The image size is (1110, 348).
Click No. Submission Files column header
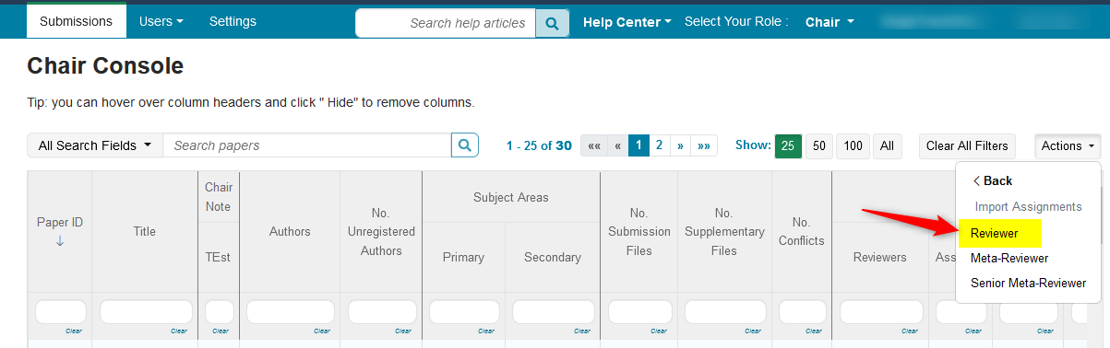click(x=639, y=232)
